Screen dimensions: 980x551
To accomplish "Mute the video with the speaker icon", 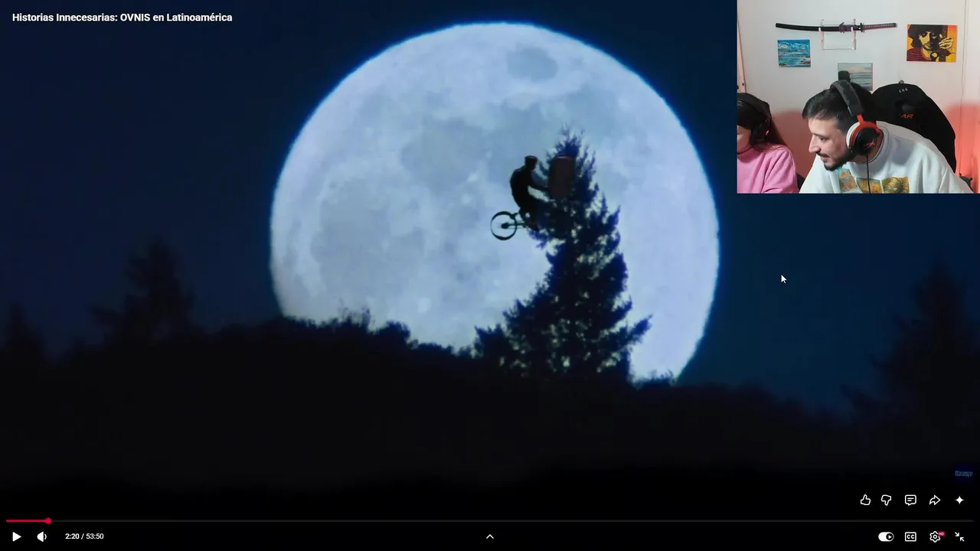I will click(x=41, y=536).
